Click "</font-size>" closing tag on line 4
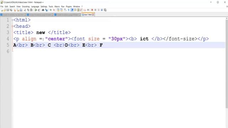This screenshot has height=128, width=228. click(180, 39)
